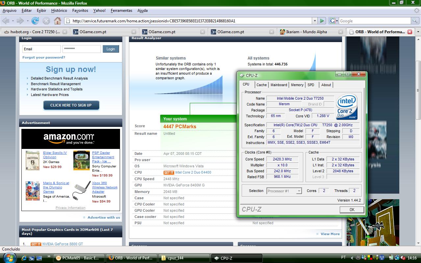Screen dimensions: 421x263
Task: Switch to the Memory tab in CPU-Z
Action: (297, 85)
